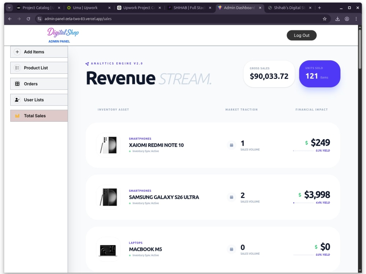Click Inventory Sync Active under Xiaomi Redmi
This screenshot has width=366, height=274.
pos(145,151)
